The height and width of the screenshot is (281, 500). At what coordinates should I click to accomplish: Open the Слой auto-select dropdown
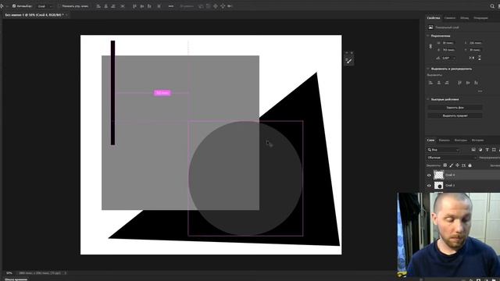point(45,6)
